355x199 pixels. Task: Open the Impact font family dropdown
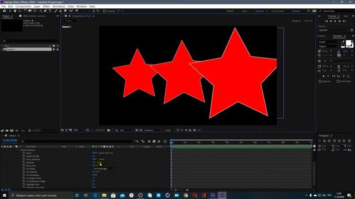[329, 42]
